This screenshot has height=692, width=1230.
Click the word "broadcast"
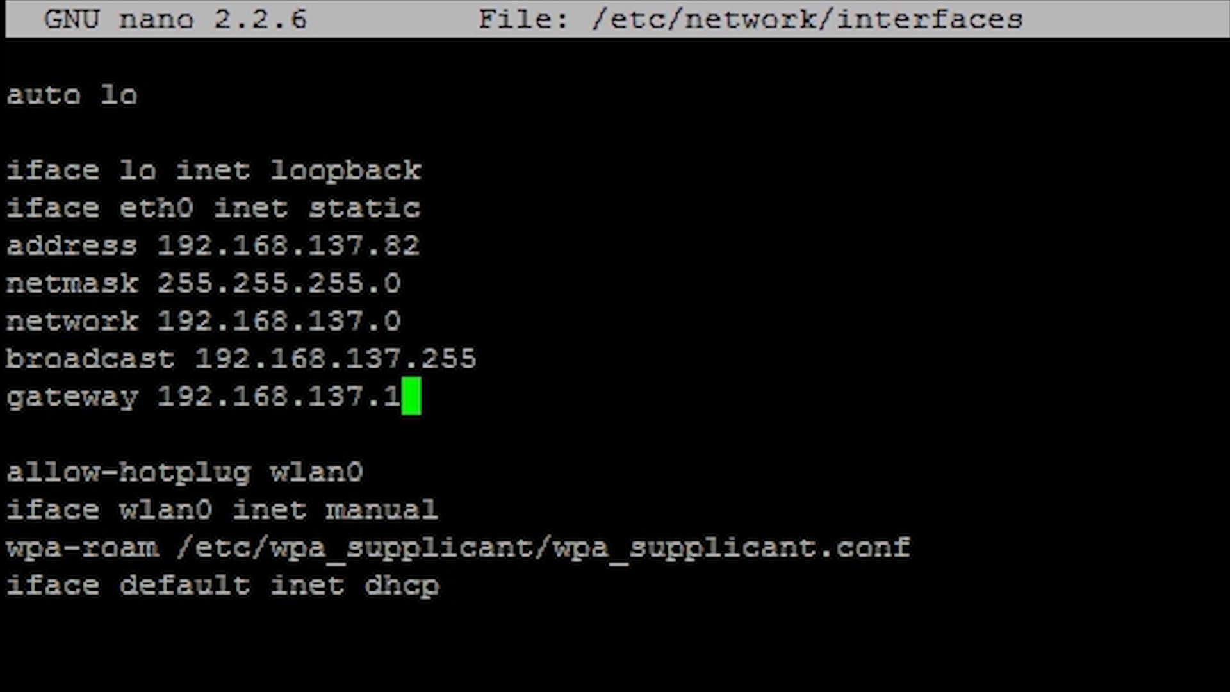click(90, 359)
